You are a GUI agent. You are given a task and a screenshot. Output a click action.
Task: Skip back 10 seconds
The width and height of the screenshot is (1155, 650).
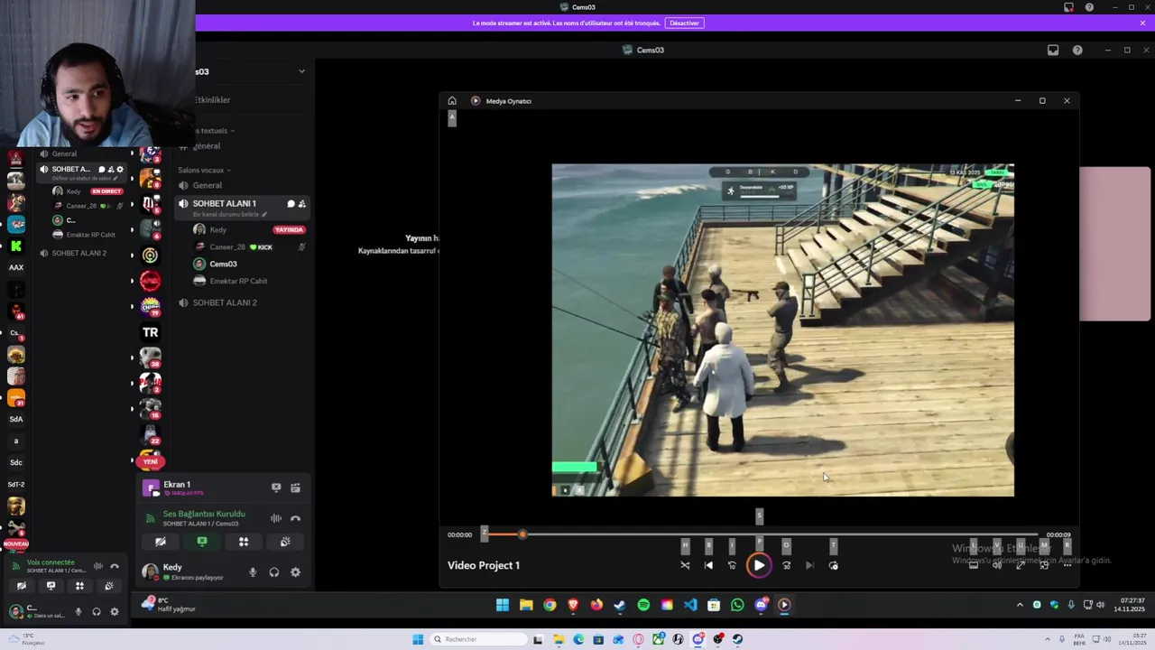coord(732,565)
